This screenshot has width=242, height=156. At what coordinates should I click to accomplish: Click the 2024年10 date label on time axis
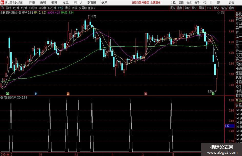6,154
